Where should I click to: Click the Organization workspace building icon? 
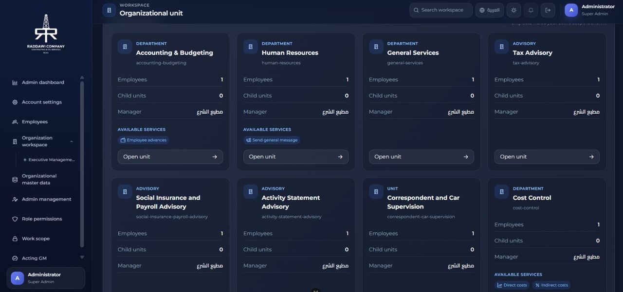(15, 141)
